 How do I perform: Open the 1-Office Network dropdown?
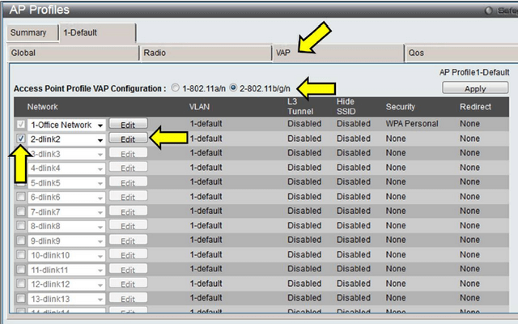100,125
